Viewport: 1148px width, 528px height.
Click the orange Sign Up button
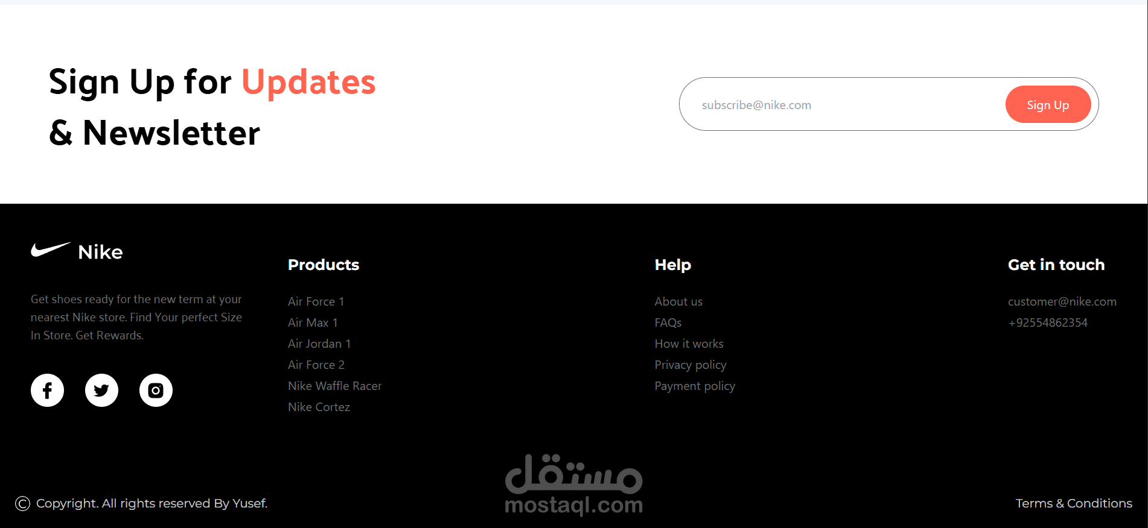[x=1048, y=105]
